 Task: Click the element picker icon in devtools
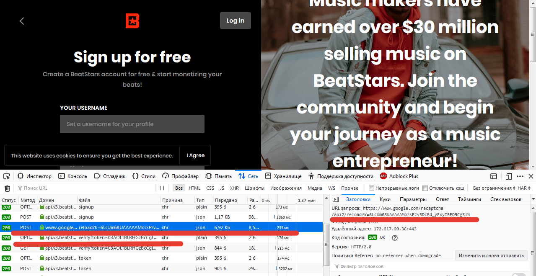click(7, 176)
